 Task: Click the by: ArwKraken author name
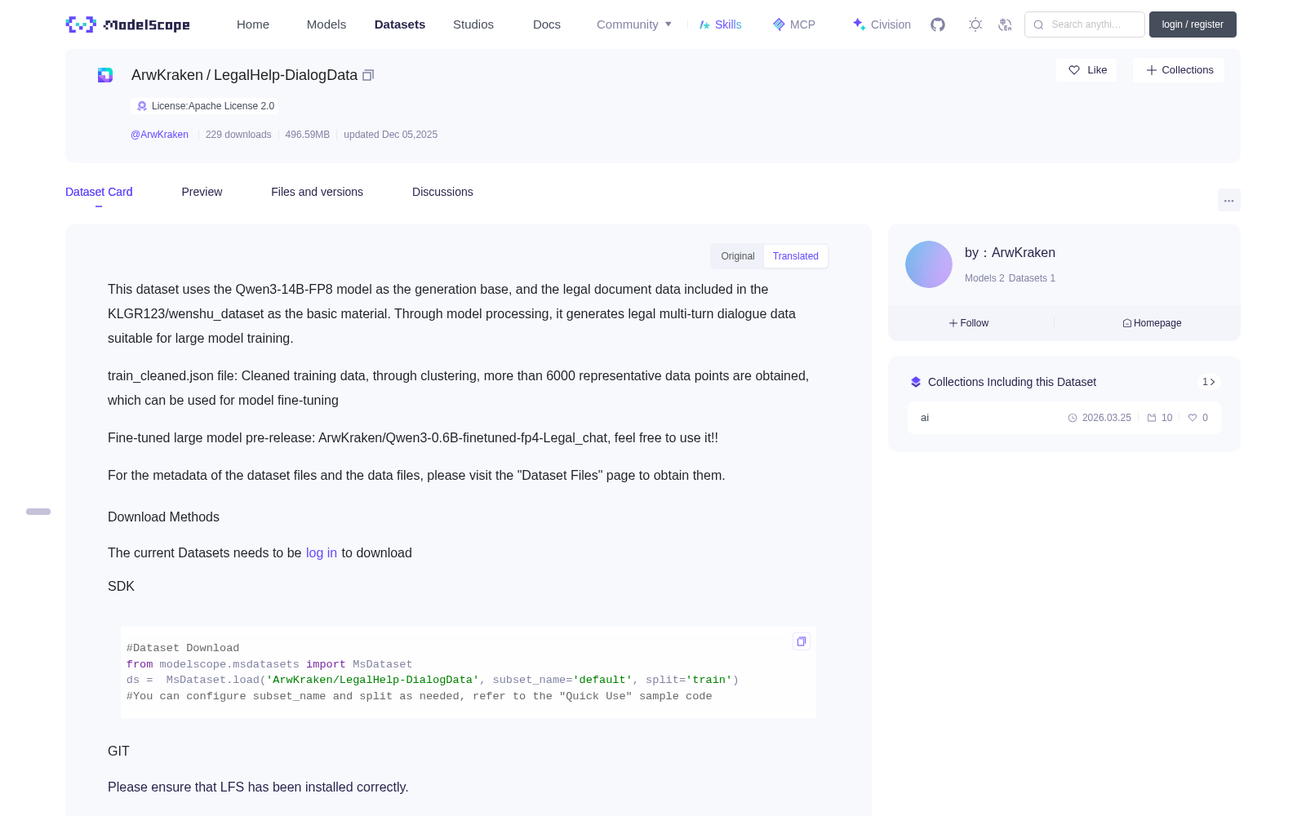tap(1010, 253)
